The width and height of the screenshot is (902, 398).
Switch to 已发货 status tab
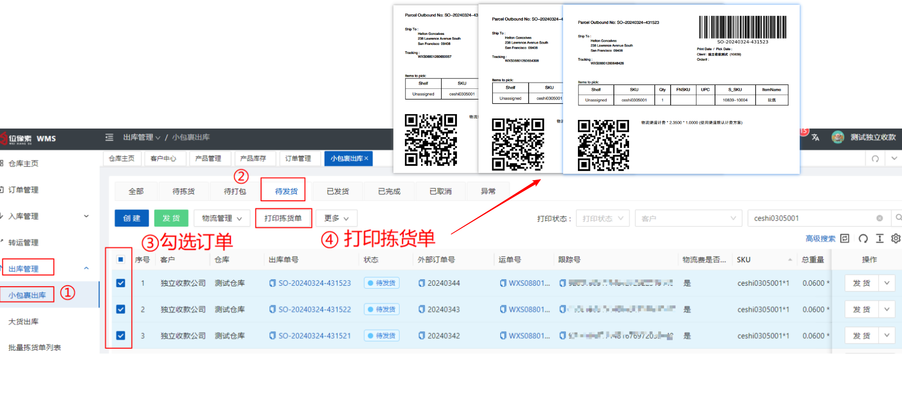click(x=338, y=191)
